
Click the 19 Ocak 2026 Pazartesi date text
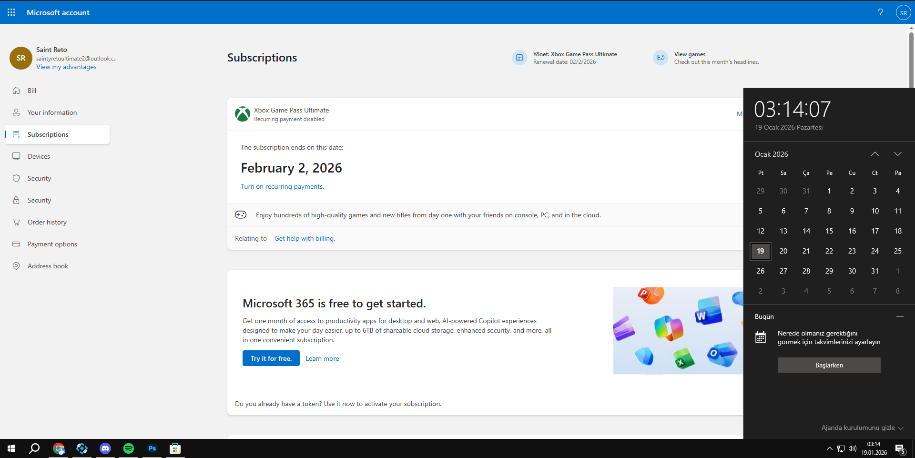point(789,127)
